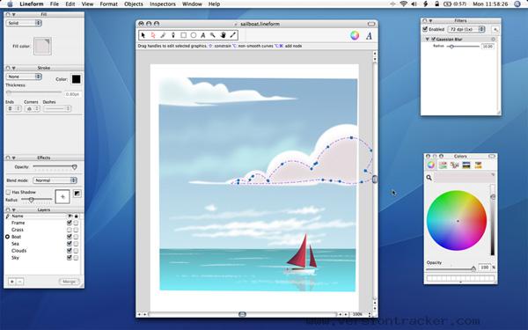Collapse the Effects panel triangle
This screenshot has height=330, width=528.
(14, 158)
